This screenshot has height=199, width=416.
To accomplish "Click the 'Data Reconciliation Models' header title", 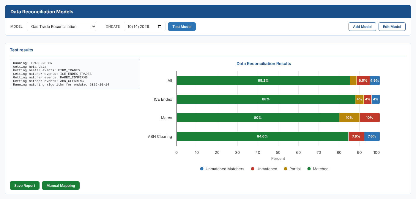I will [42, 12].
